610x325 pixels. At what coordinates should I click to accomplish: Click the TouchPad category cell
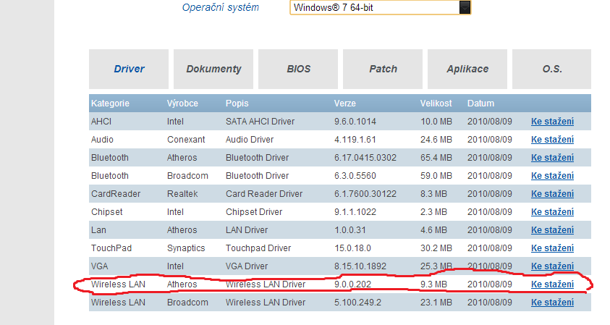point(111,248)
